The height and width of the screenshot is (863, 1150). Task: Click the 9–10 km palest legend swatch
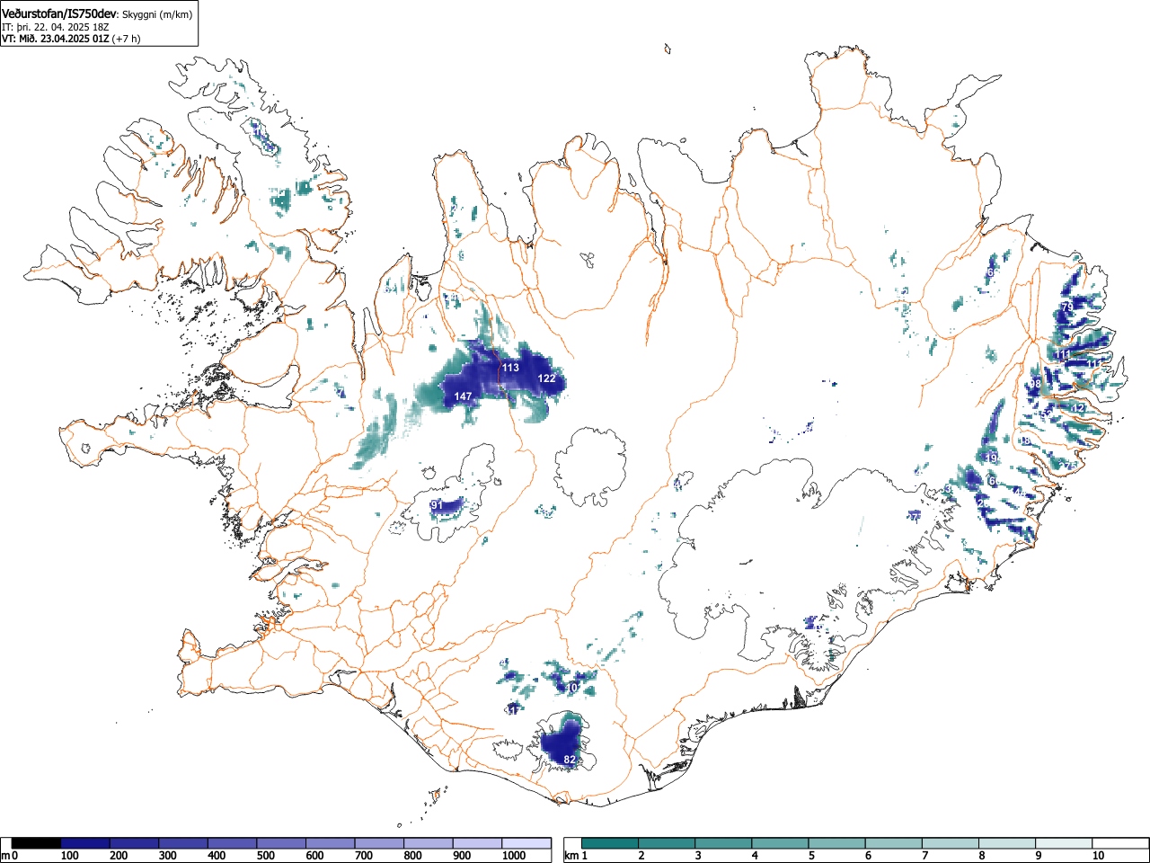[1063, 843]
